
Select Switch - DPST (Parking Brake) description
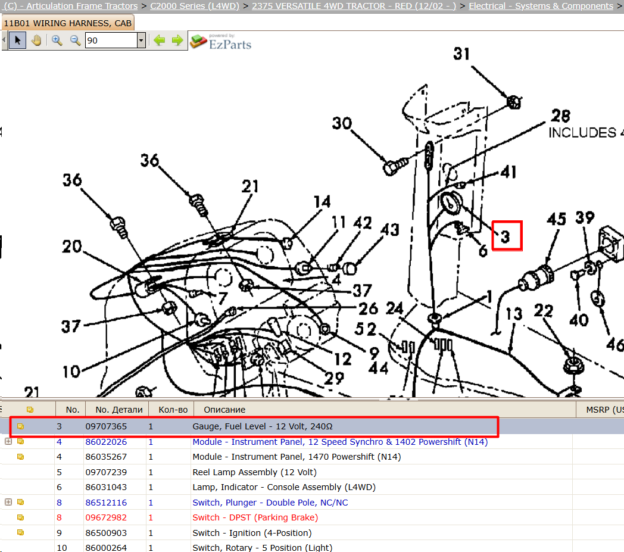(255, 517)
